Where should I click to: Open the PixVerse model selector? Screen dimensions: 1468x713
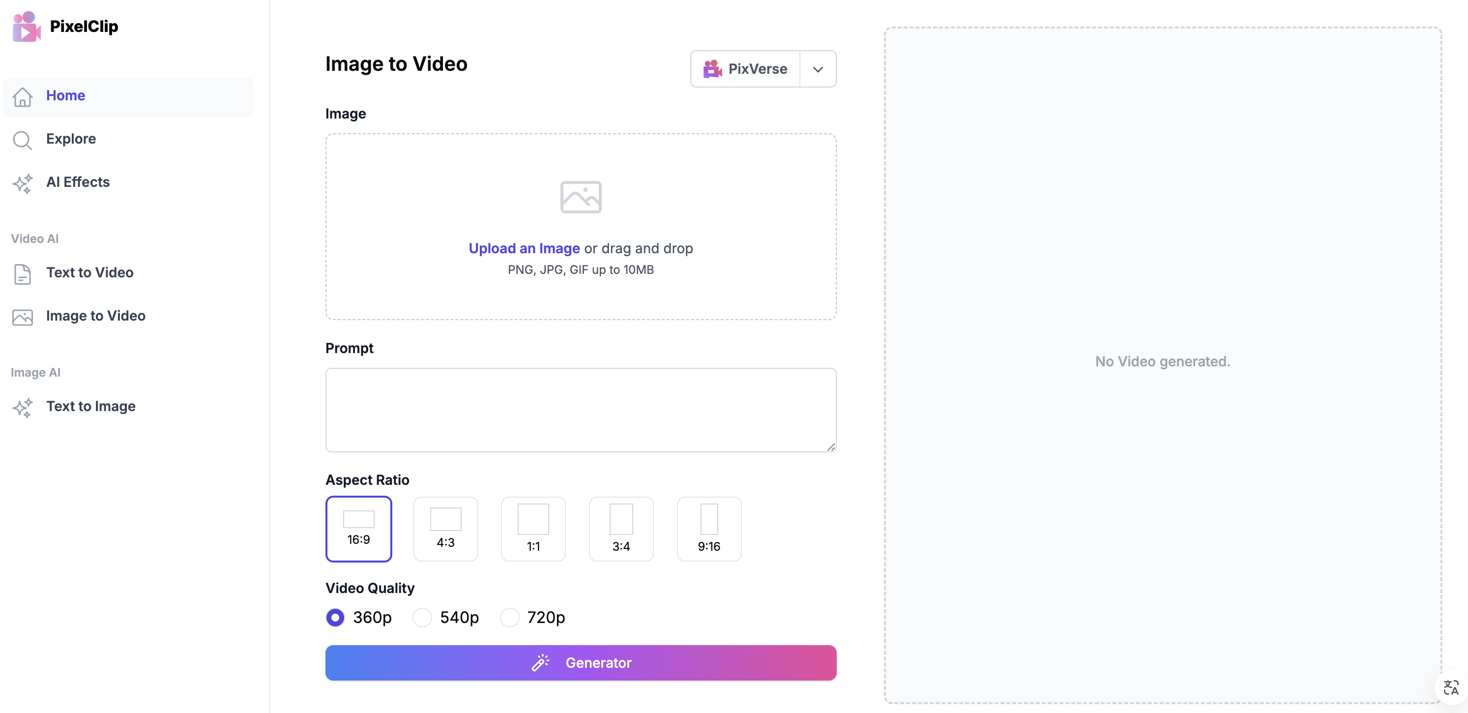[745, 69]
